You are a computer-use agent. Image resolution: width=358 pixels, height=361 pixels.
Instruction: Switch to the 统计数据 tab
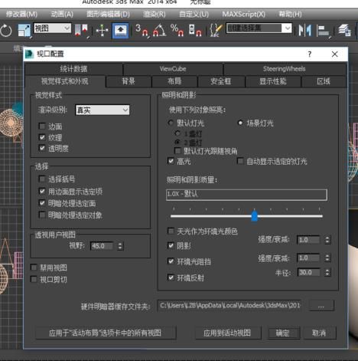(73, 69)
